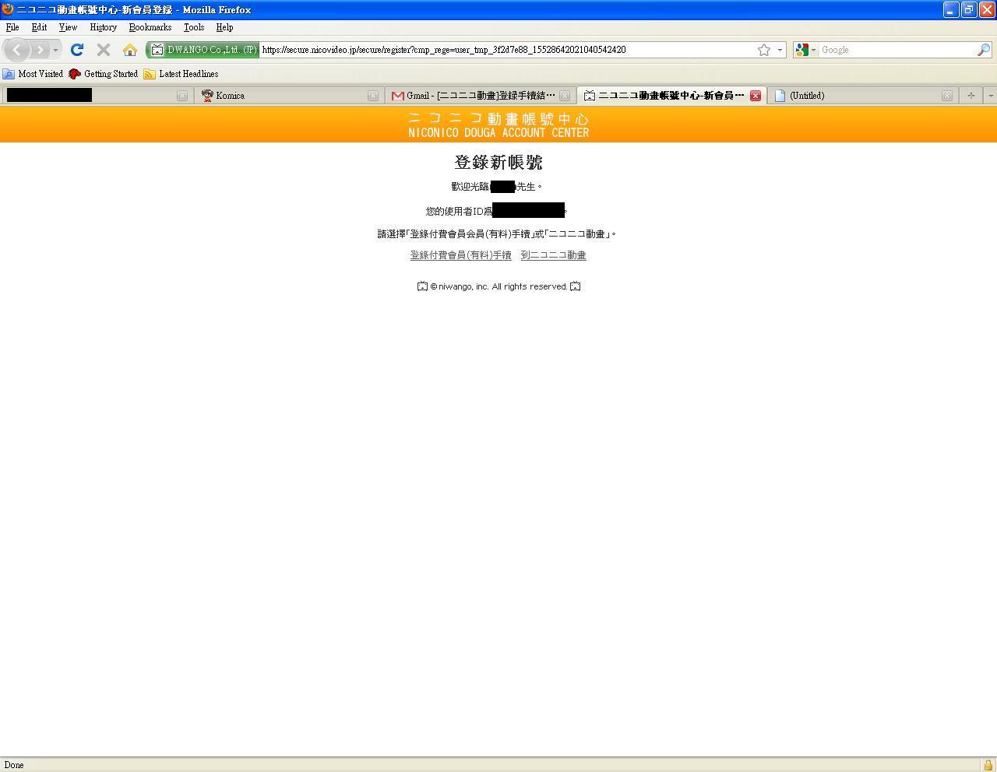
Task: Restore down the Firefox window
Action: pyautogui.click(x=969, y=9)
